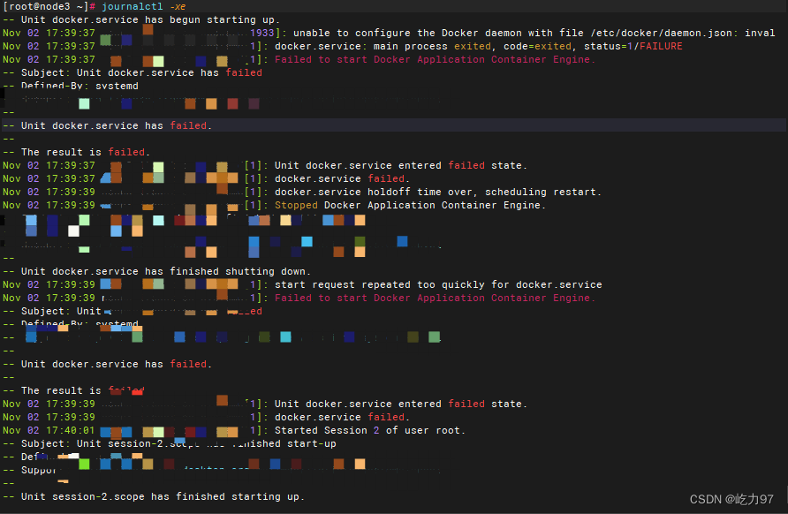Select the Started Session 2 of user root entry
Viewport: 788px width, 514px height.
pos(371,429)
